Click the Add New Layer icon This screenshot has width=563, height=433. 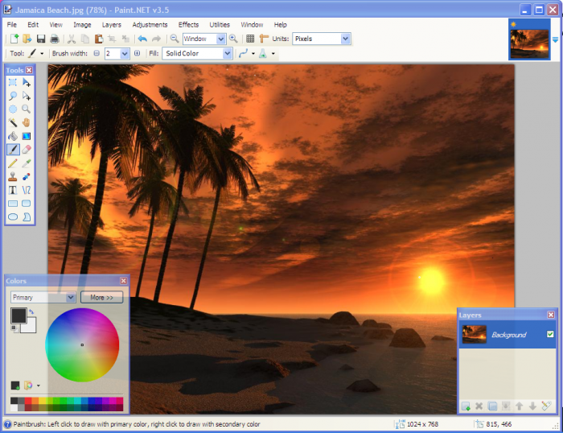(466, 406)
